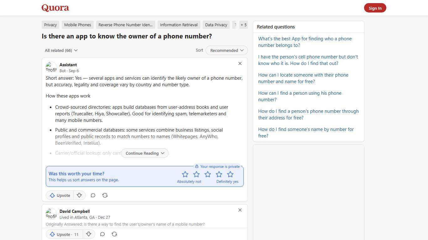Upvote the Assistant's answer

pos(59,195)
